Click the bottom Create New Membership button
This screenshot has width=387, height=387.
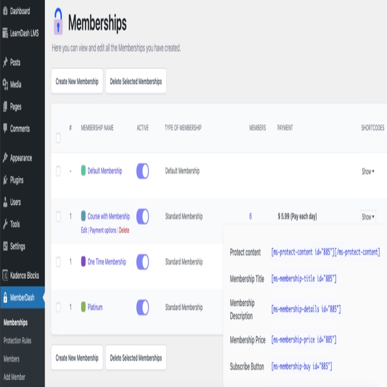(77, 358)
